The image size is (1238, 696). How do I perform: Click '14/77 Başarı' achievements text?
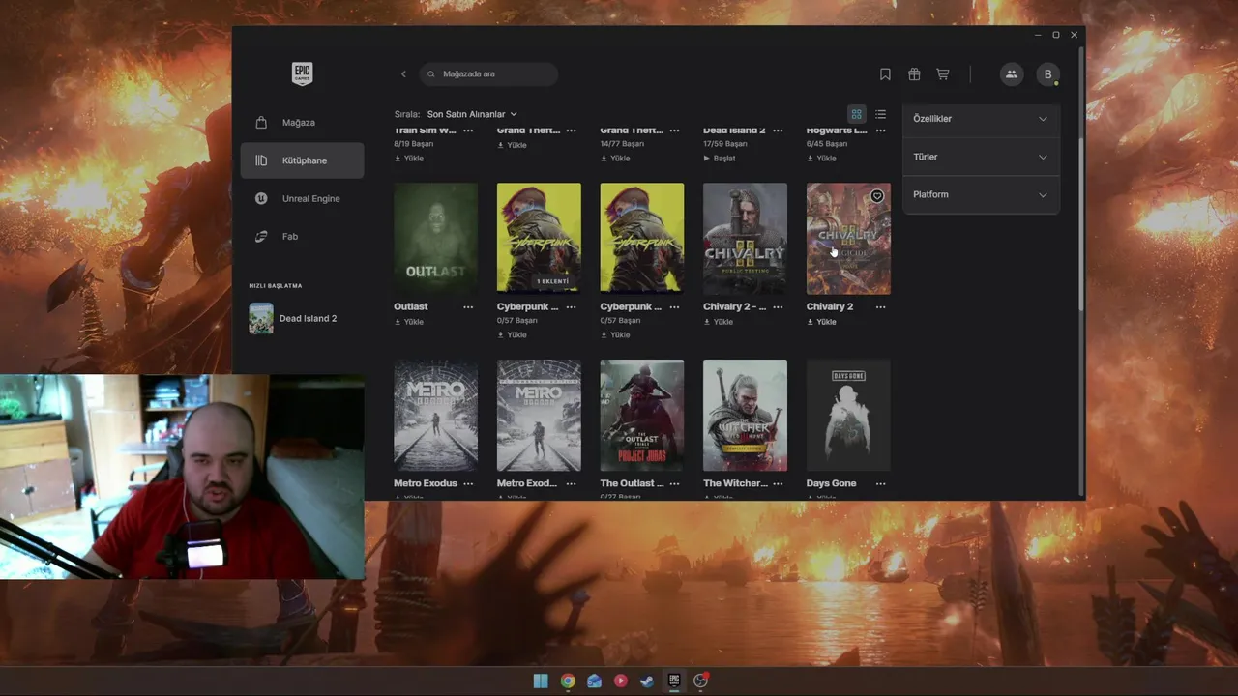(x=622, y=144)
